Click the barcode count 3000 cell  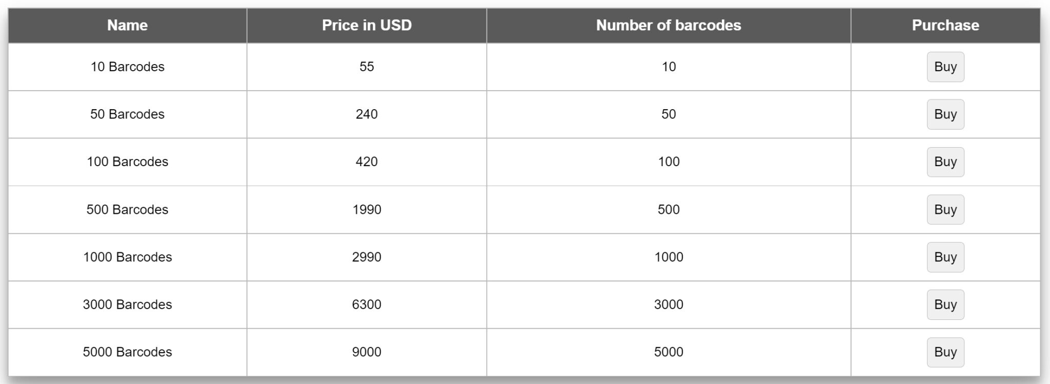pyautogui.click(x=669, y=304)
